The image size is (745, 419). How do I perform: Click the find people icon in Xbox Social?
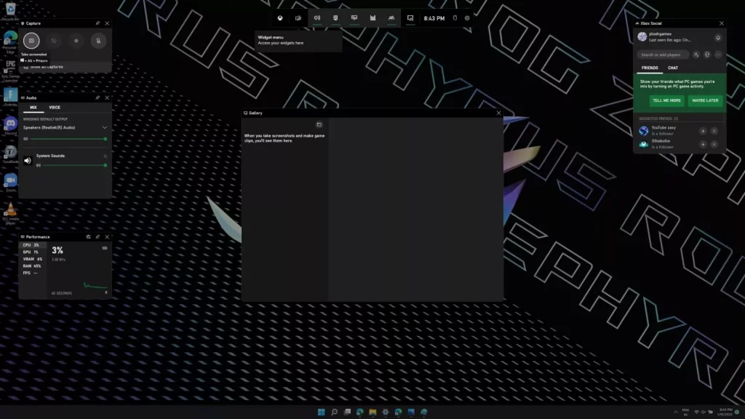696,55
